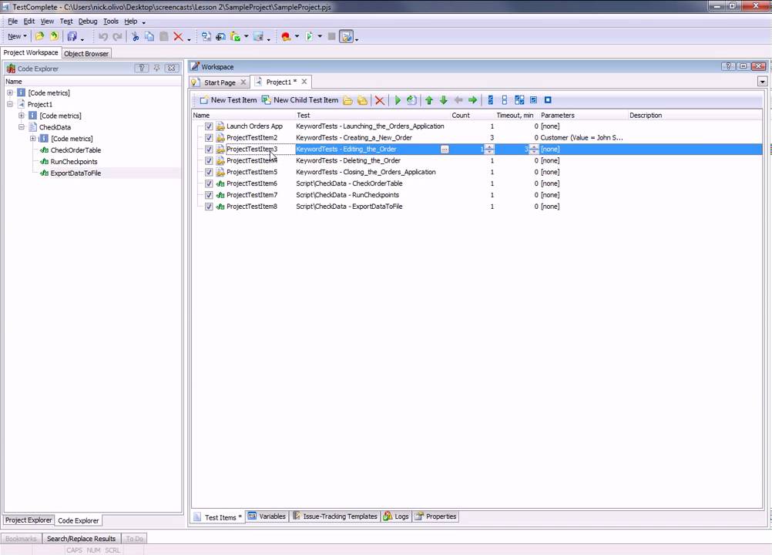Open the Run button dropdown arrow

tap(320, 36)
